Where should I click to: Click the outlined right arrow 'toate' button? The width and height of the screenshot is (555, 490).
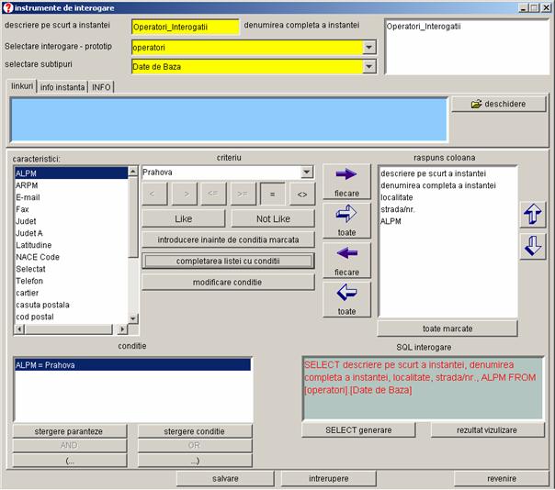[345, 217]
